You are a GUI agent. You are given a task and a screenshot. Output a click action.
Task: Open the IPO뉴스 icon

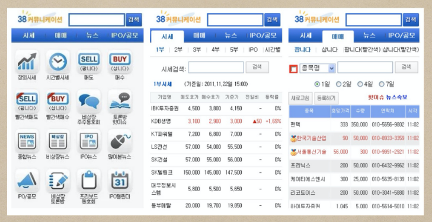pyautogui.click(x=89, y=141)
